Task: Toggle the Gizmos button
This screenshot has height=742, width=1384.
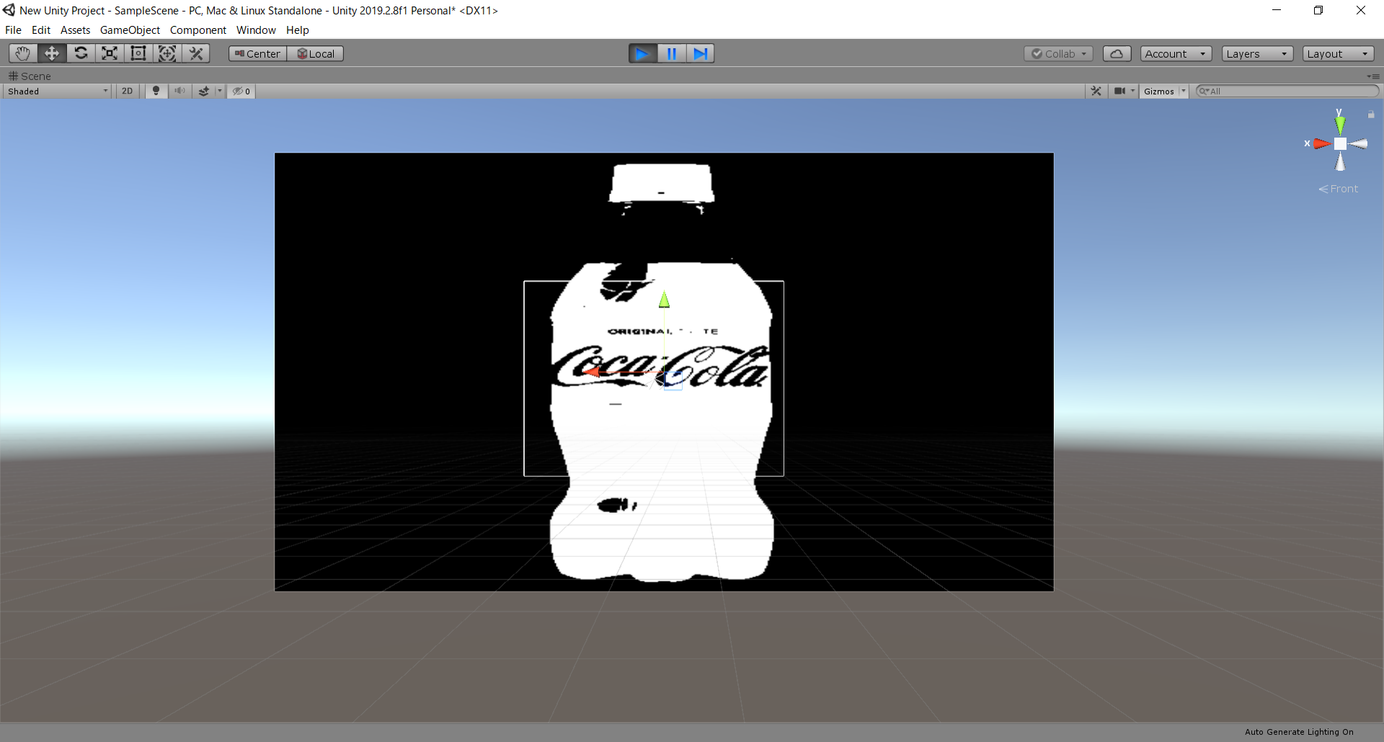Action: [1158, 91]
